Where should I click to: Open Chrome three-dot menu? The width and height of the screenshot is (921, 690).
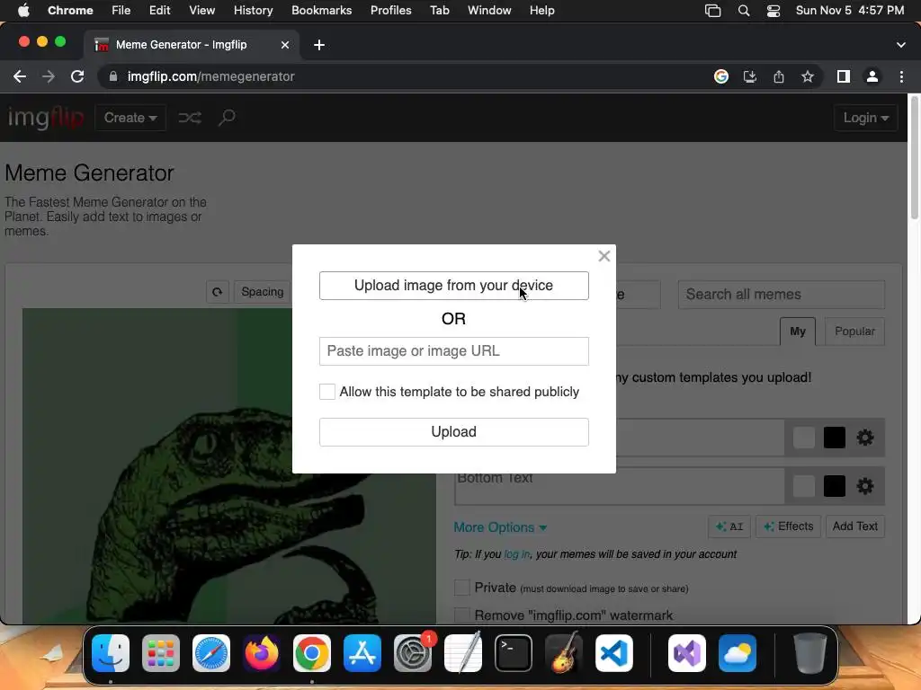[x=901, y=77]
